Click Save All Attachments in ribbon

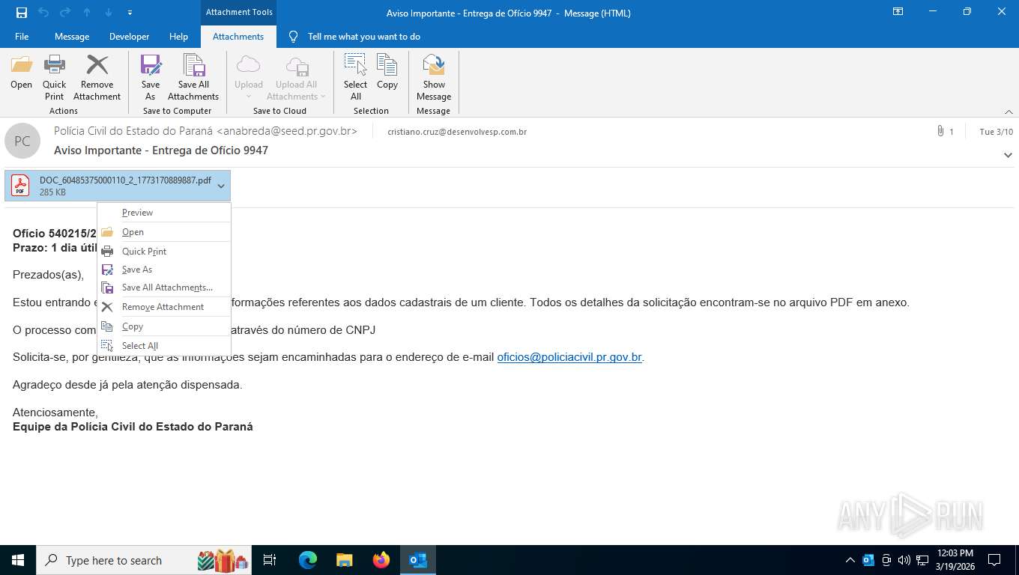[x=193, y=77]
